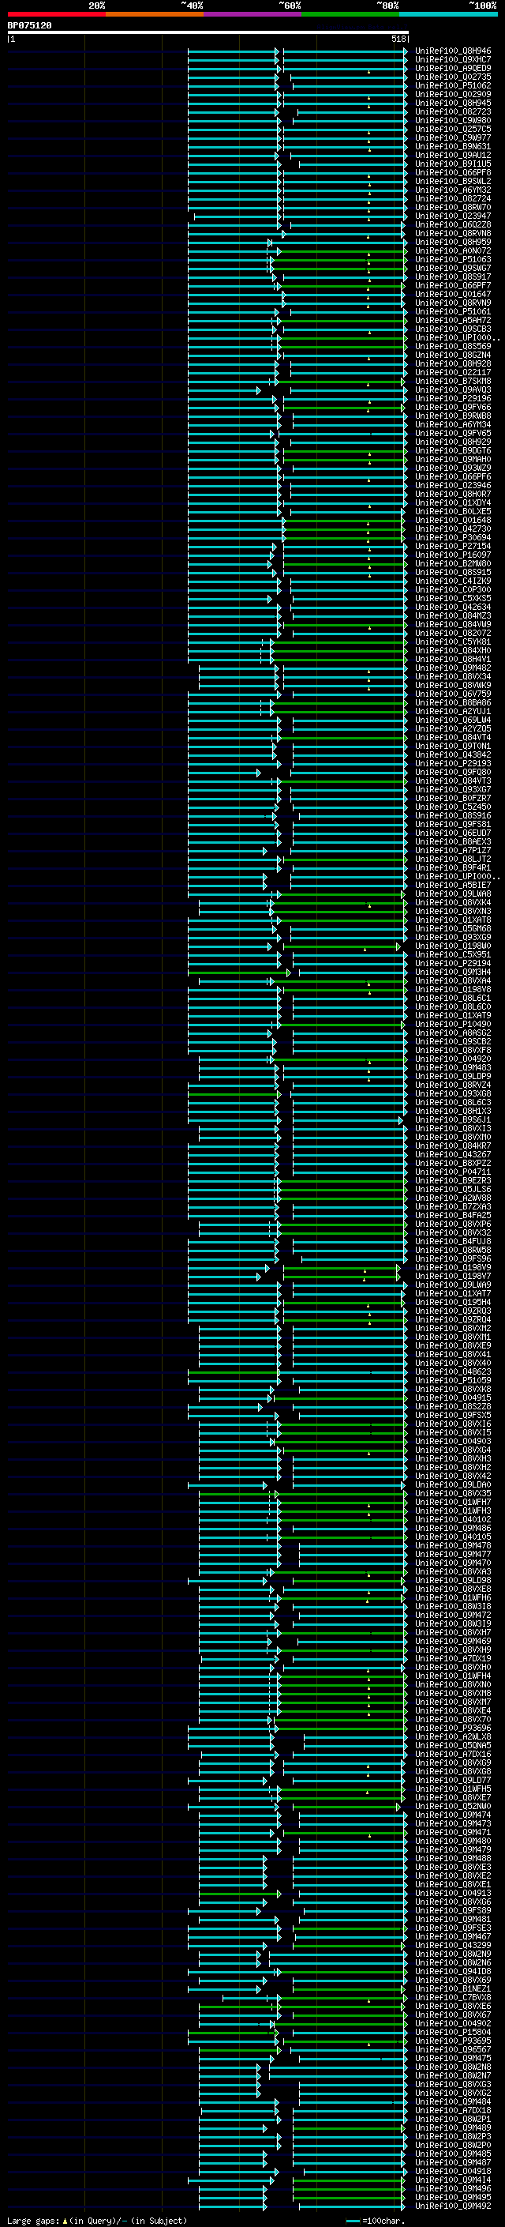Select hit label UniRef100_Q9M492

(x=453, y=2206)
